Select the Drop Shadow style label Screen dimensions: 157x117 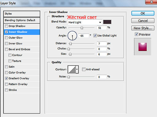[17, 26]
